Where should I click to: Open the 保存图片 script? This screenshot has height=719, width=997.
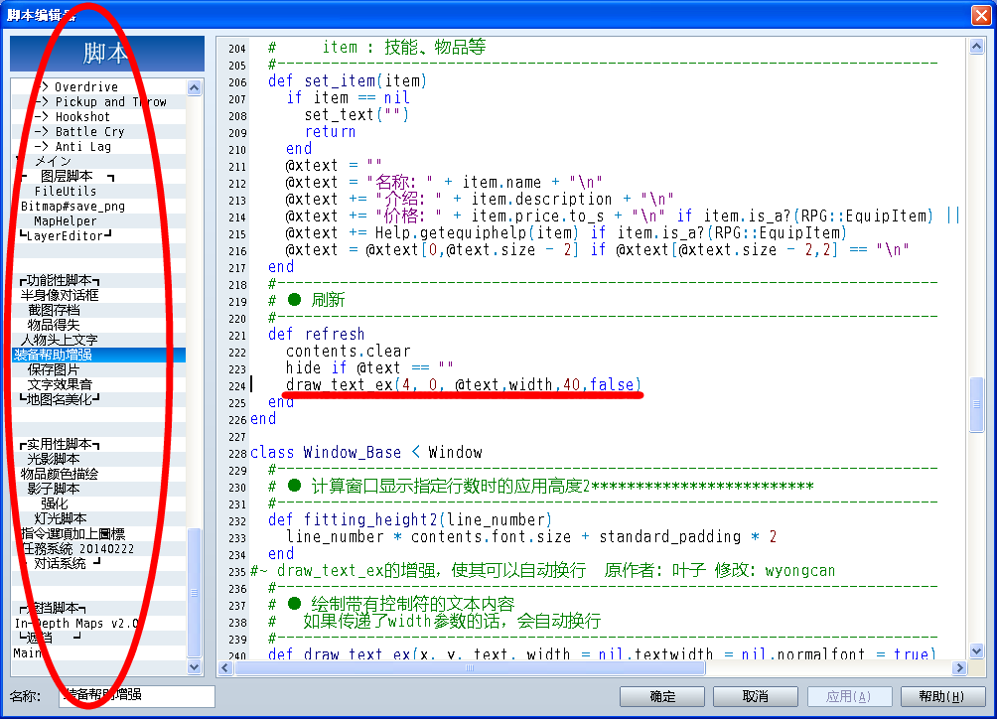[x=98, y=370]
